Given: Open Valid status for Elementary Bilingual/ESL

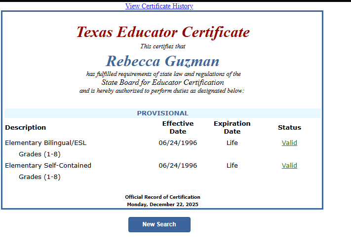Looking at the screenshot, I should [289, 143].
